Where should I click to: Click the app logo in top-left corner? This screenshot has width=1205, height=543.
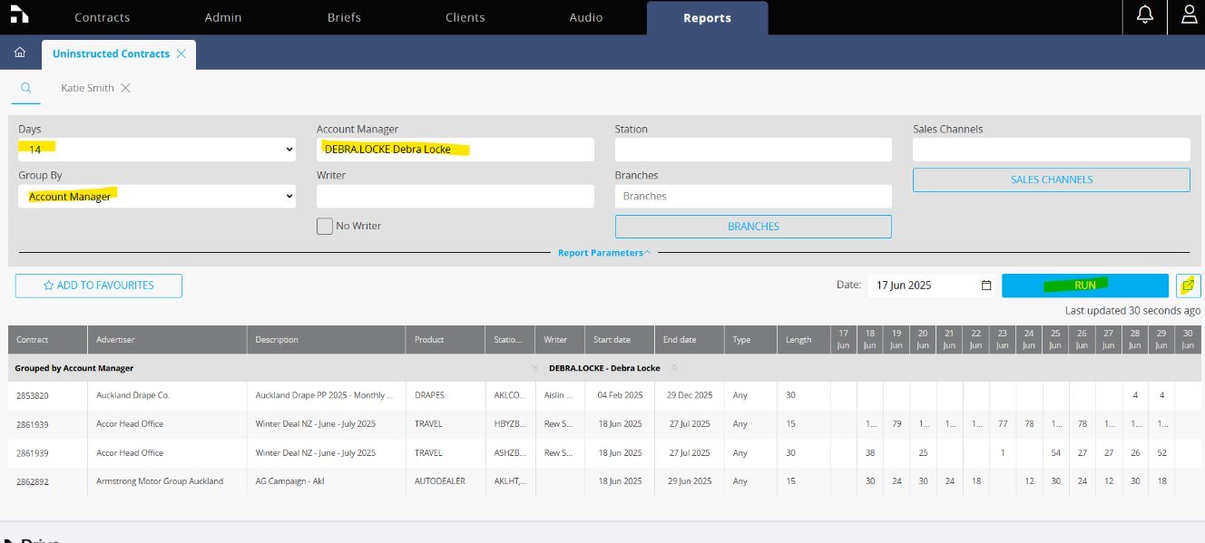coord(19,16)
